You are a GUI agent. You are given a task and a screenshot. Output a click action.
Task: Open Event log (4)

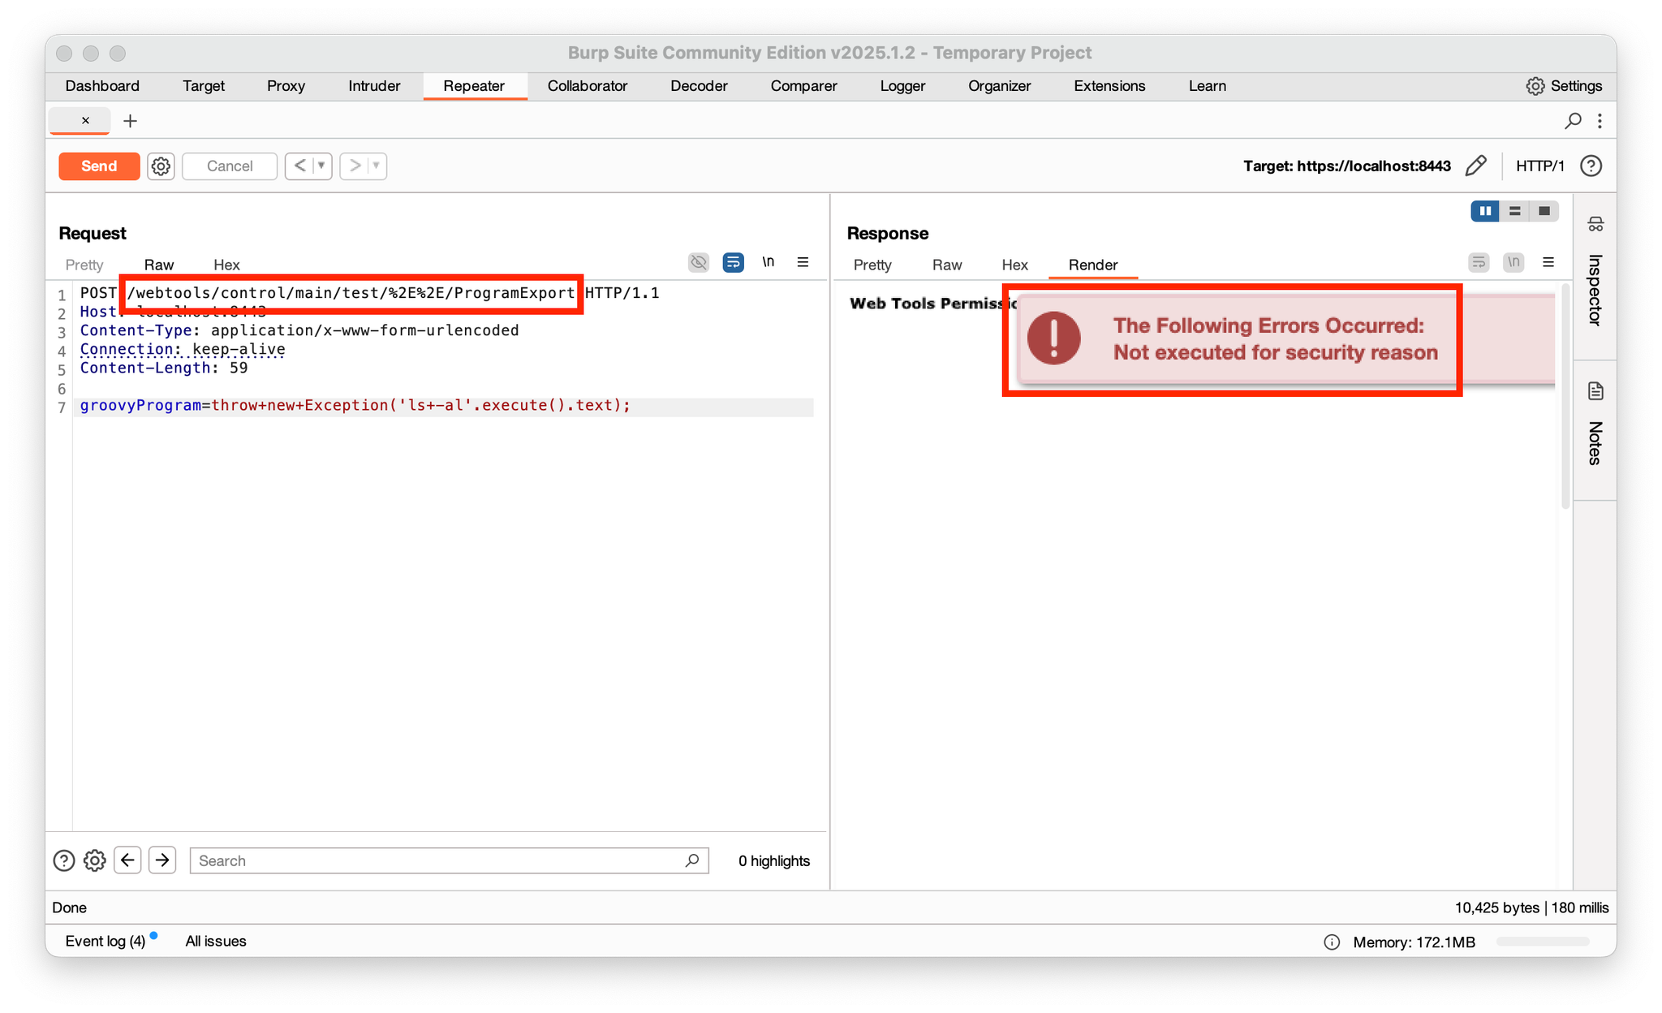pos(105,941)
